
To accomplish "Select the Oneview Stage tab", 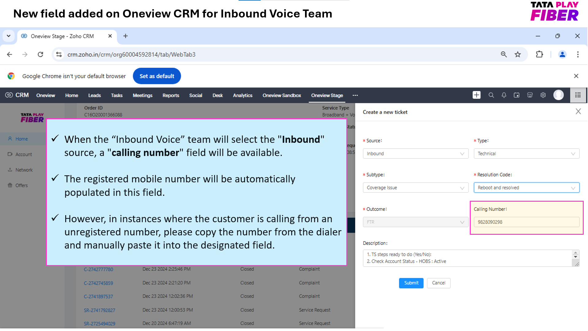I will tap(327, 95).
